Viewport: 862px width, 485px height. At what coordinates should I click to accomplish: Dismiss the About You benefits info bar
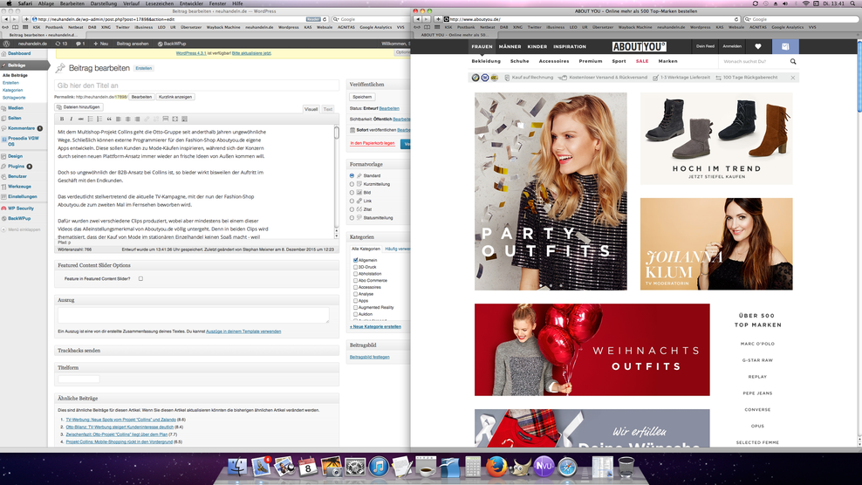pyautogui.click(x=793, y=78)
